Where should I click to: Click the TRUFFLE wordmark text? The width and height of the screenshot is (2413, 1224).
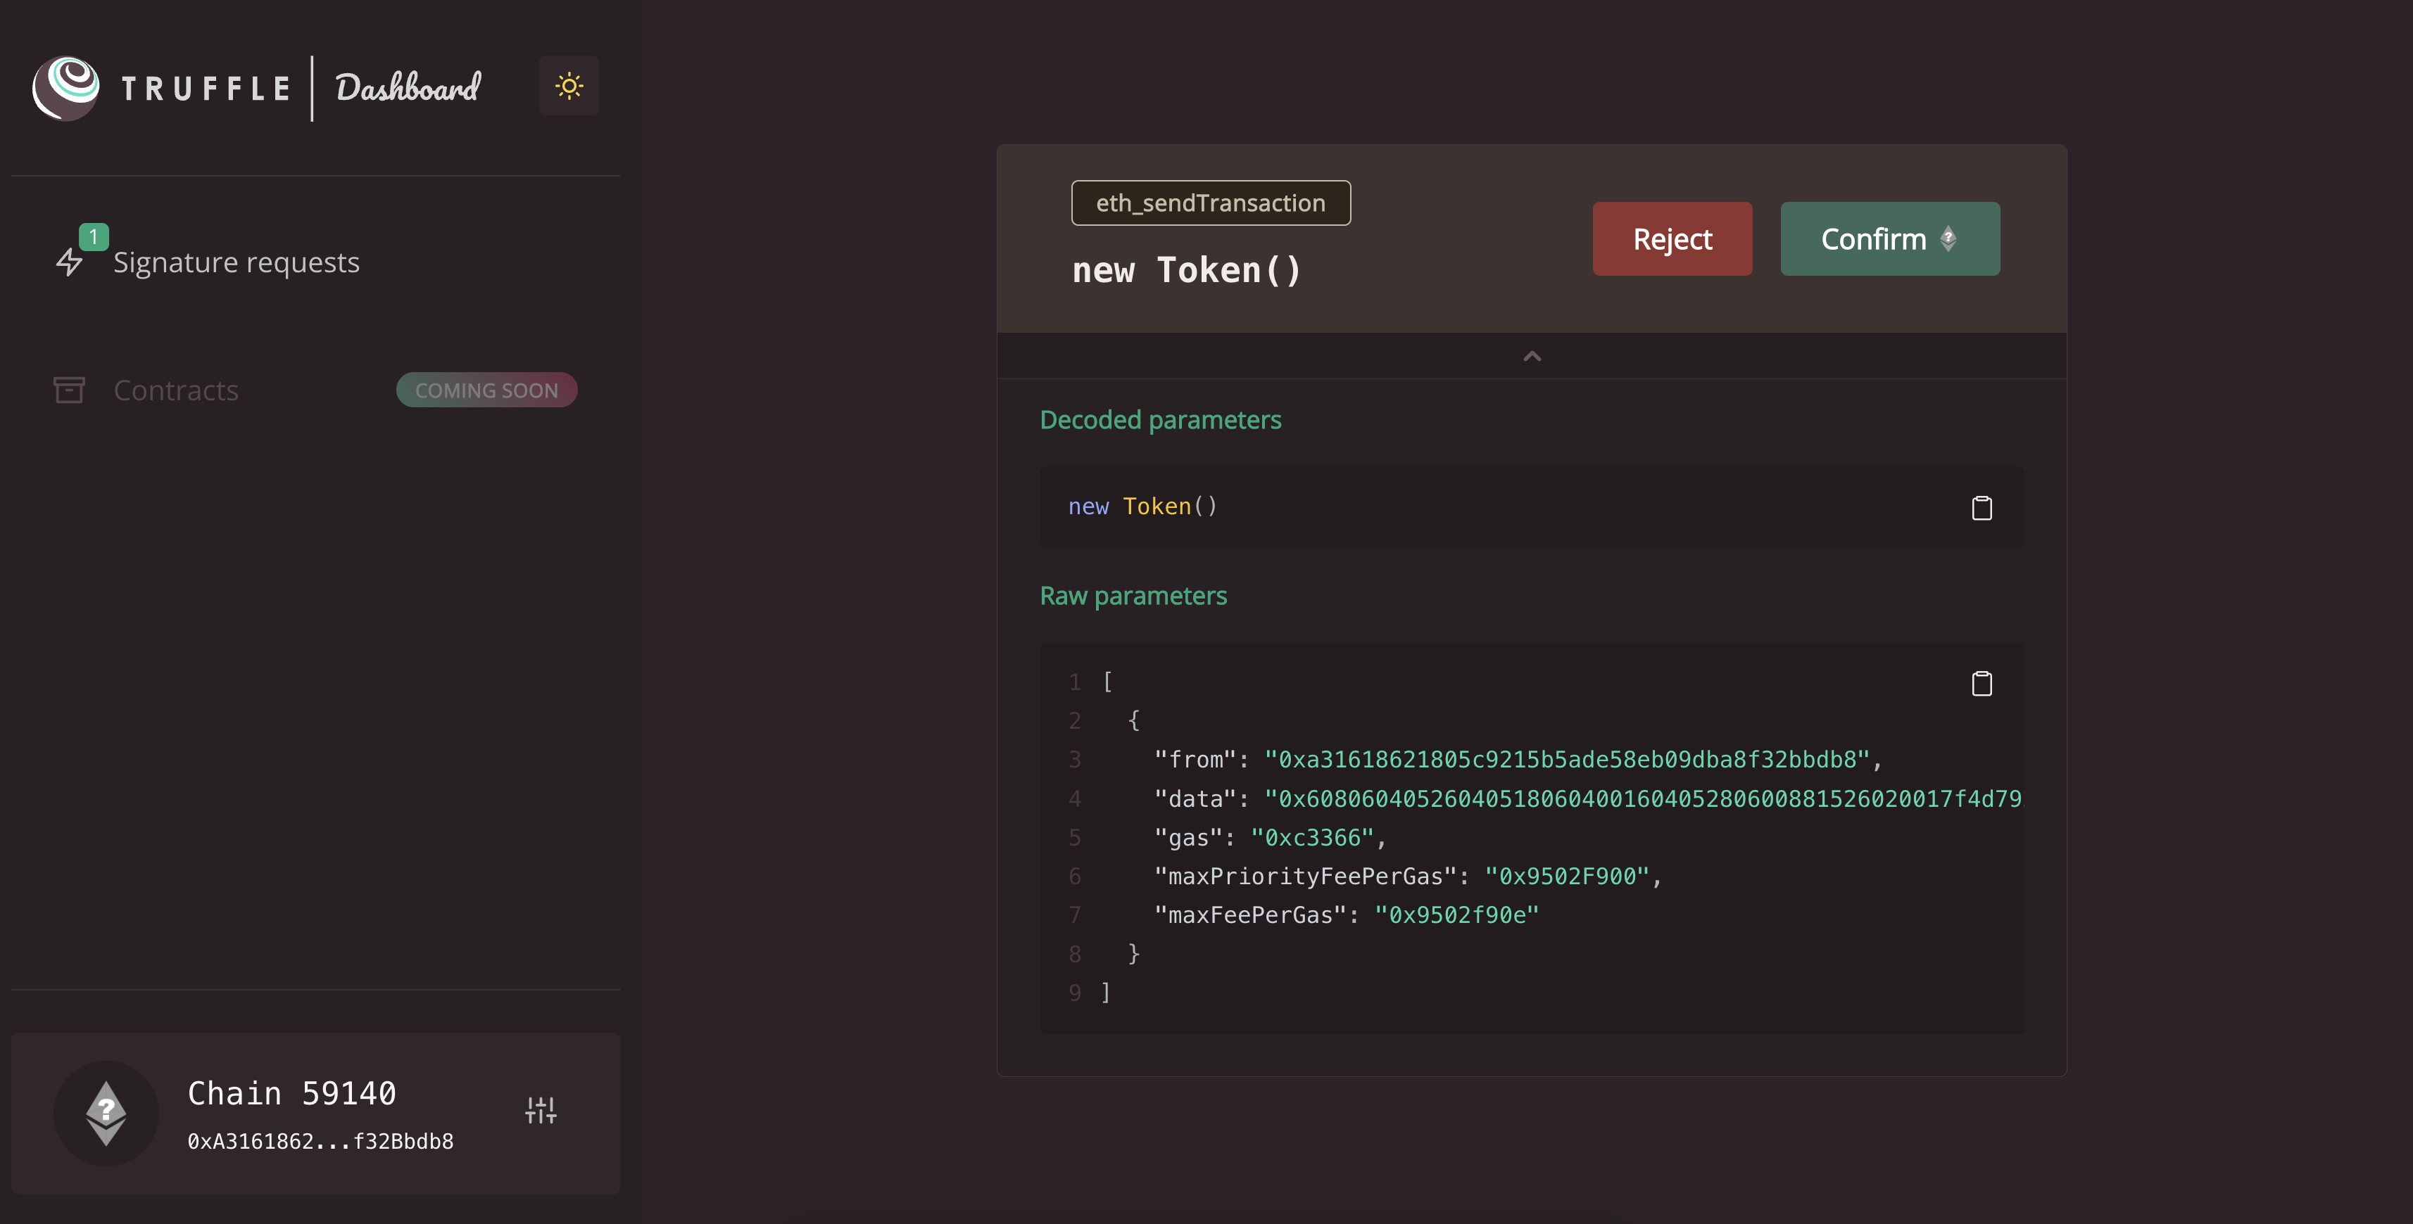pos(206,89)
